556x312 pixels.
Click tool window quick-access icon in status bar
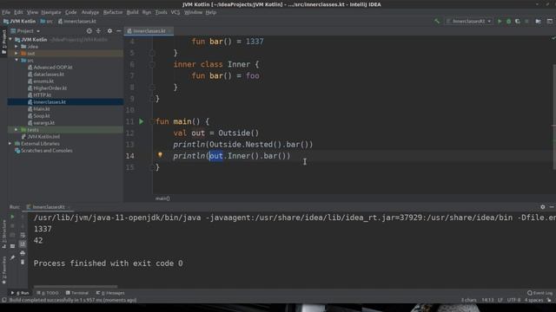coord(3,300)
